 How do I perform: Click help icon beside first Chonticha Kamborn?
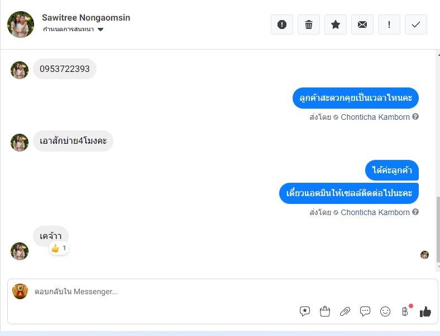[415, 116]
